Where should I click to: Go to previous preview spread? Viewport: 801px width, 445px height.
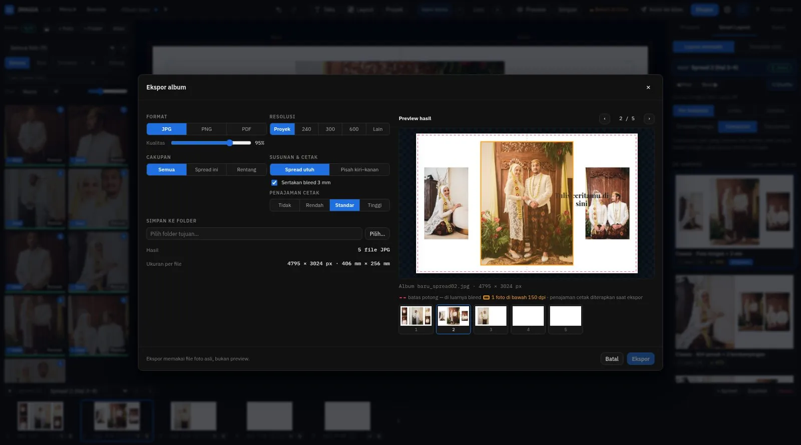605,119
